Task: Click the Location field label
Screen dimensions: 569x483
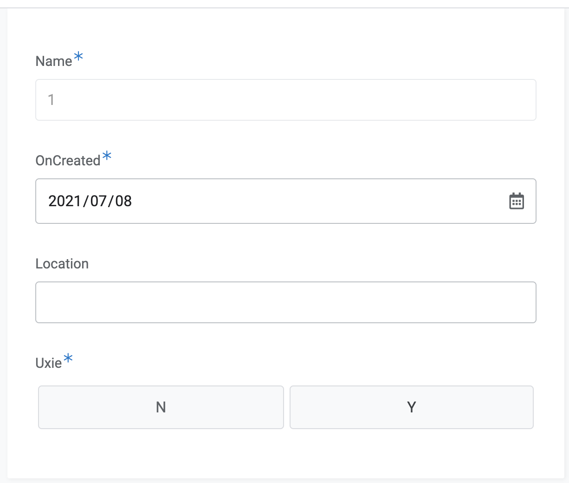Action: [62, 264]
